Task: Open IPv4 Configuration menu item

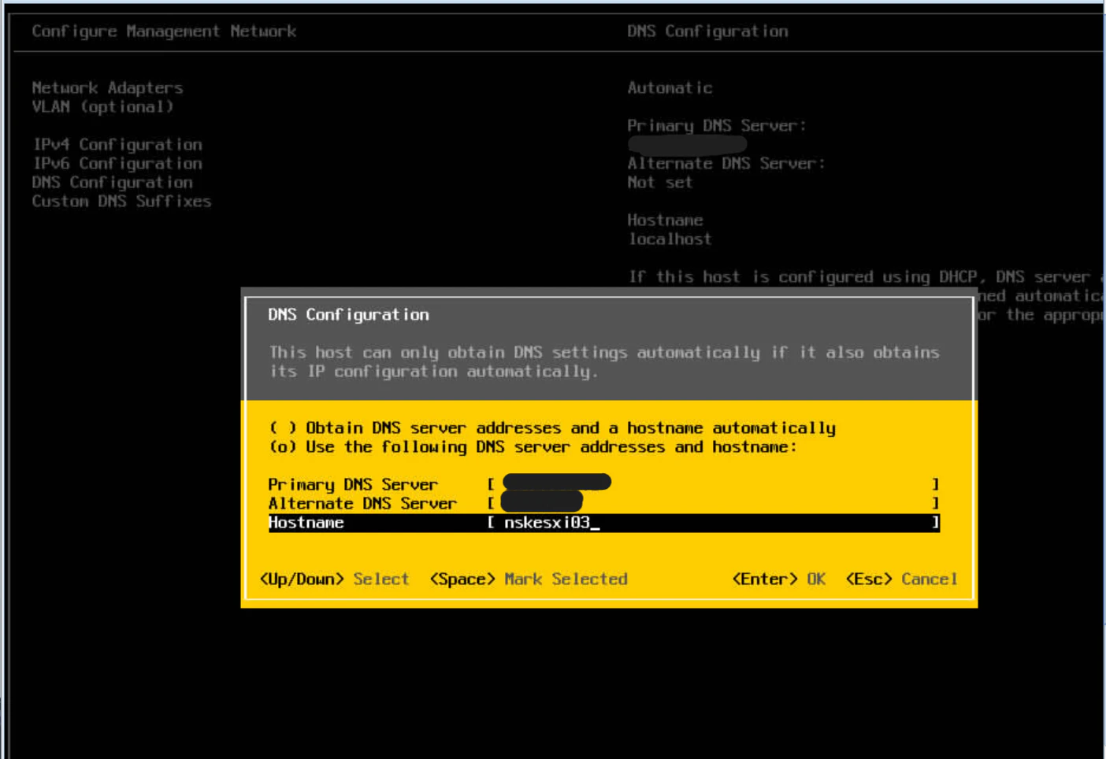Action: pyautogui.click(x=117, y=145)
